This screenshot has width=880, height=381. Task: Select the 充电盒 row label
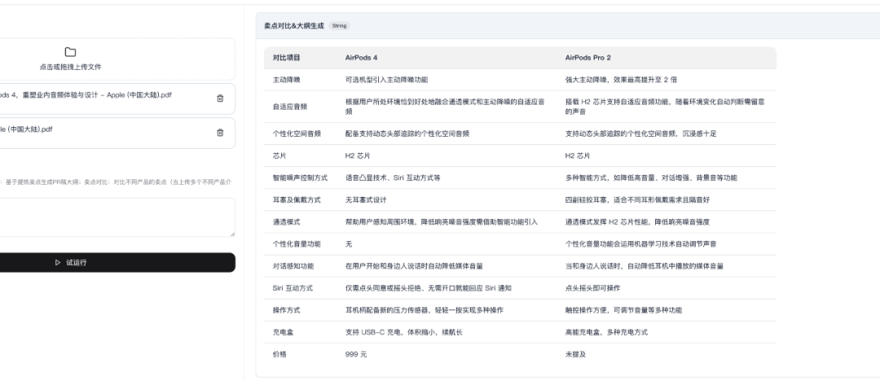[x=284, y=332]
